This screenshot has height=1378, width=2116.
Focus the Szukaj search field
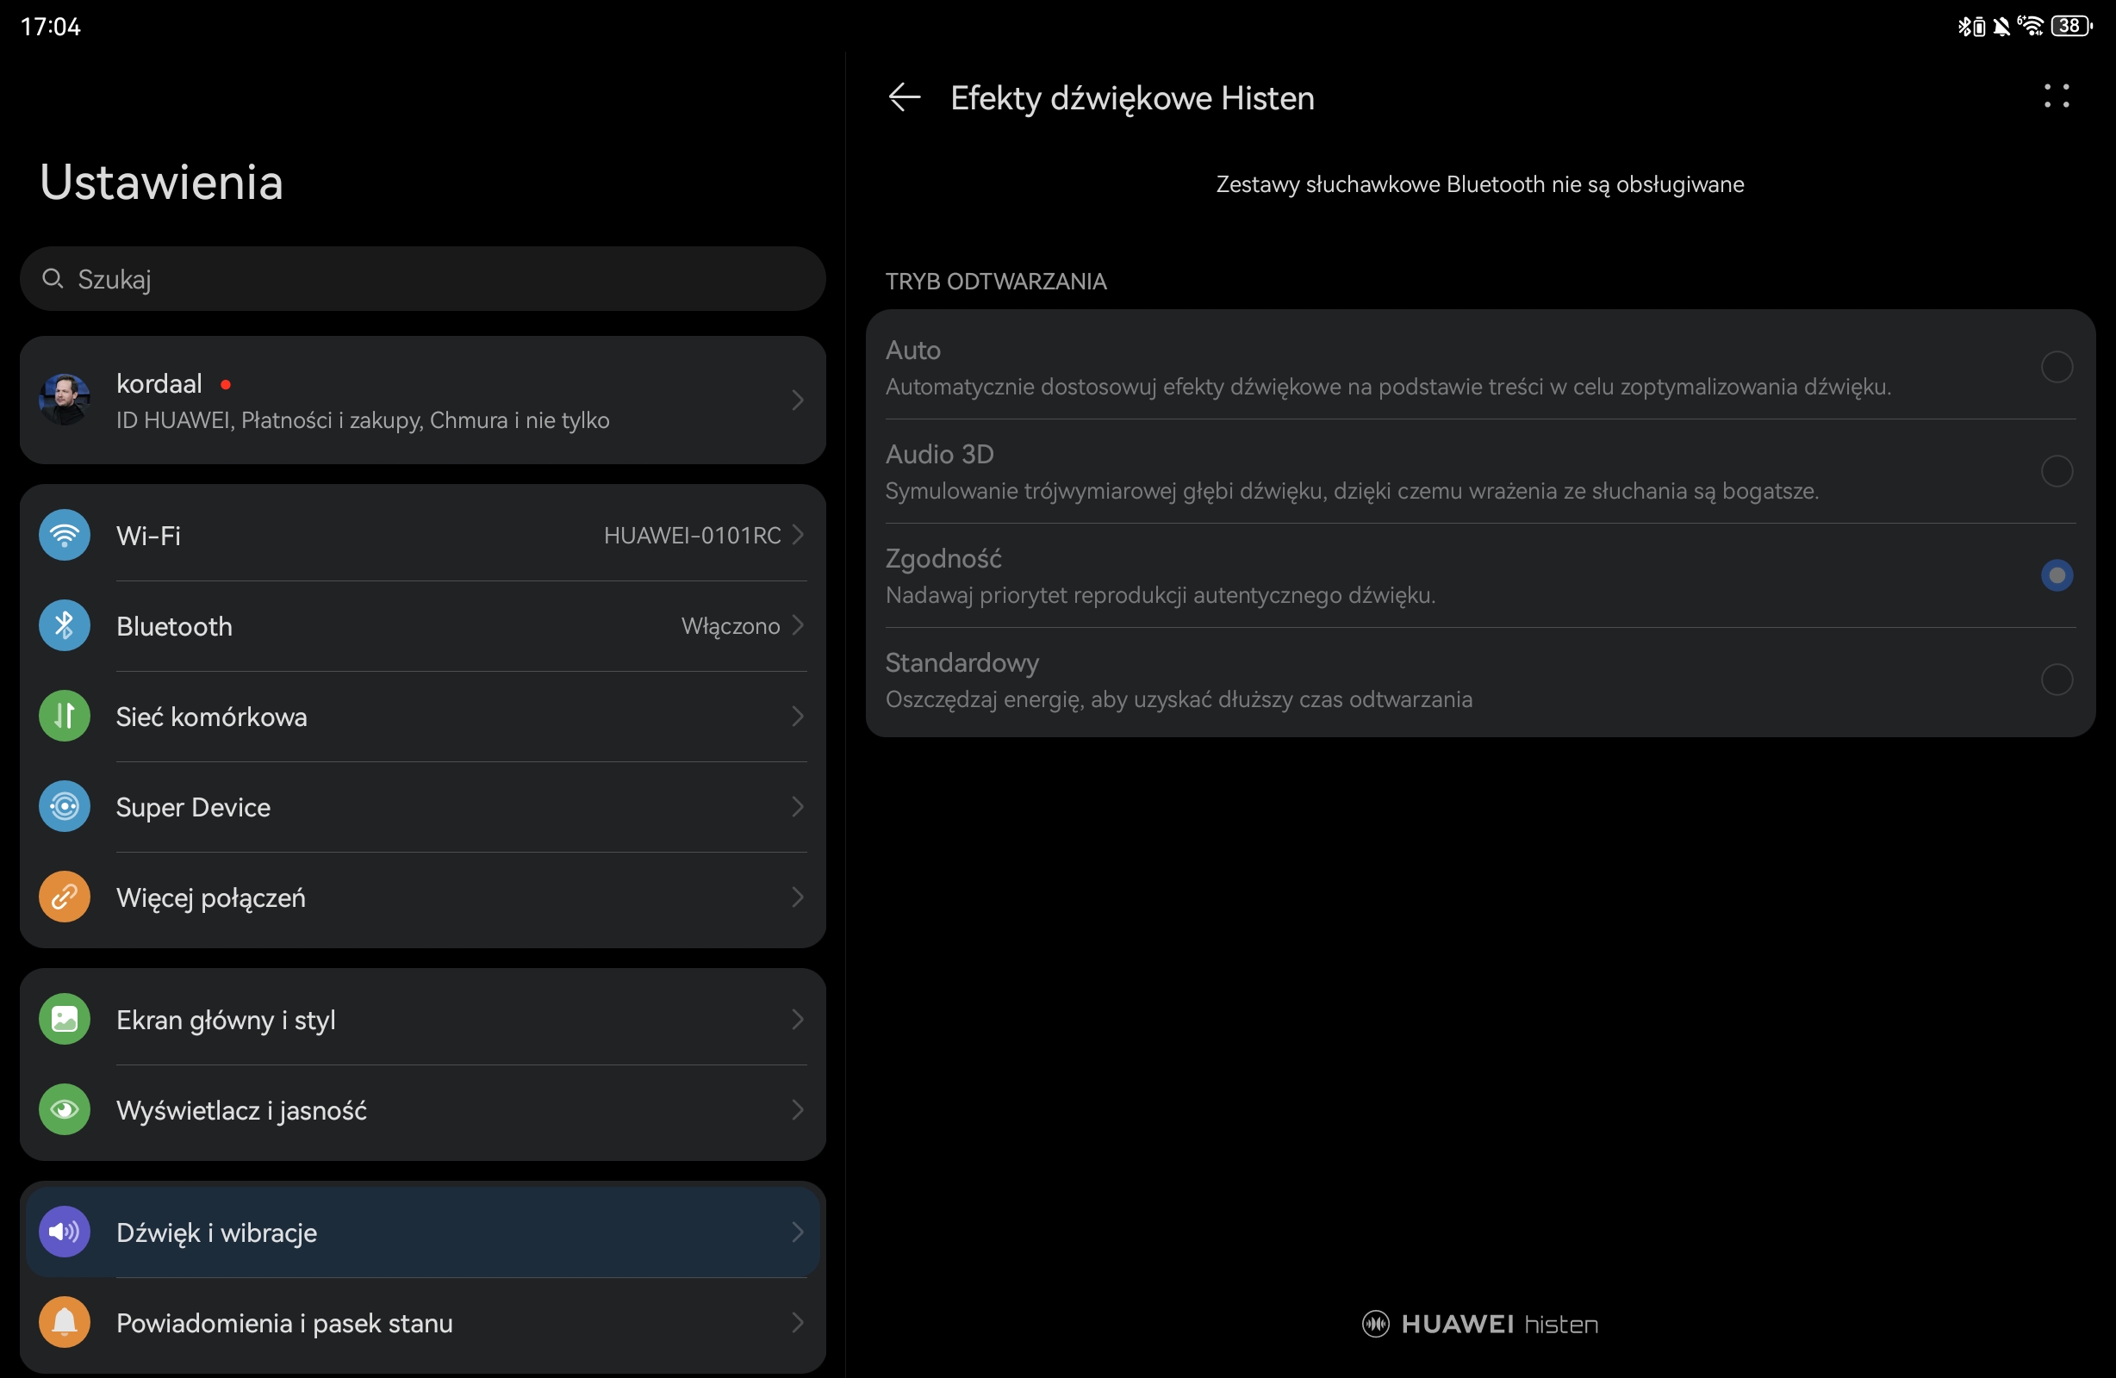coord(422,278)
